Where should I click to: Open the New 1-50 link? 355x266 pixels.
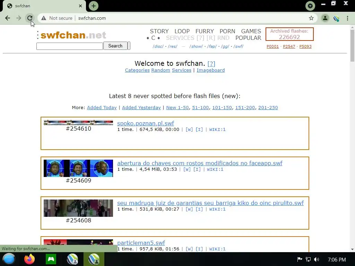click(x=177, y=107)
